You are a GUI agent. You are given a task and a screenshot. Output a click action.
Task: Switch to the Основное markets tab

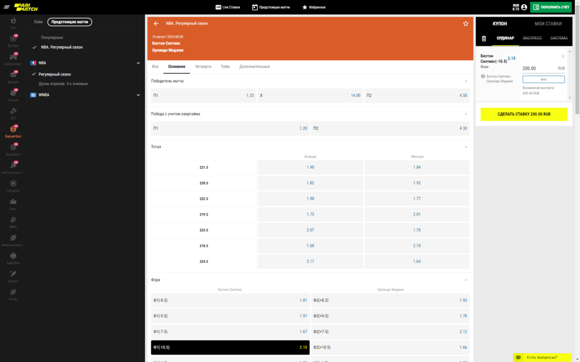pyautogui.click(x=176, y=67)
